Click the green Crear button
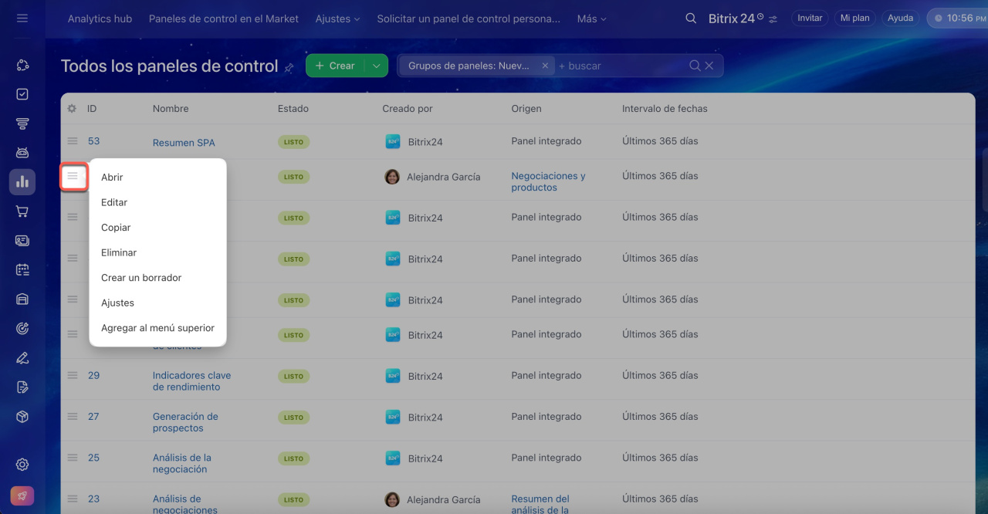This screenshot has height=514, width=988. tap(335, 66)
